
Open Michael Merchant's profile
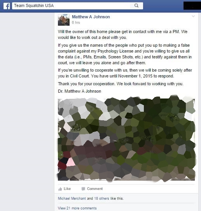pos(72,199)
